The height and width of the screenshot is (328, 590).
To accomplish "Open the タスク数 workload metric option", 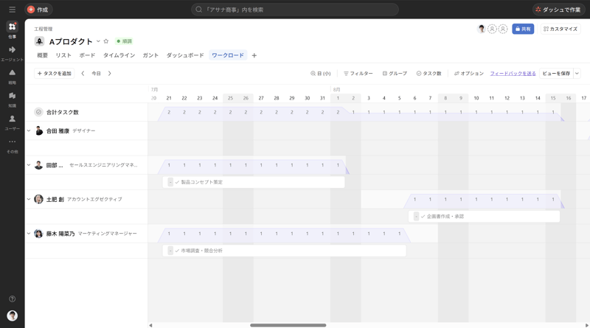I will tap(428, 74).
